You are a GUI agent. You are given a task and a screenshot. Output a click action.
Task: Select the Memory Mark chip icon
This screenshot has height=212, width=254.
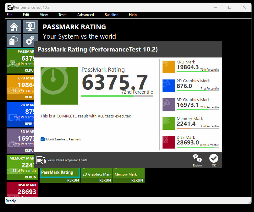[x=168, y=123]
